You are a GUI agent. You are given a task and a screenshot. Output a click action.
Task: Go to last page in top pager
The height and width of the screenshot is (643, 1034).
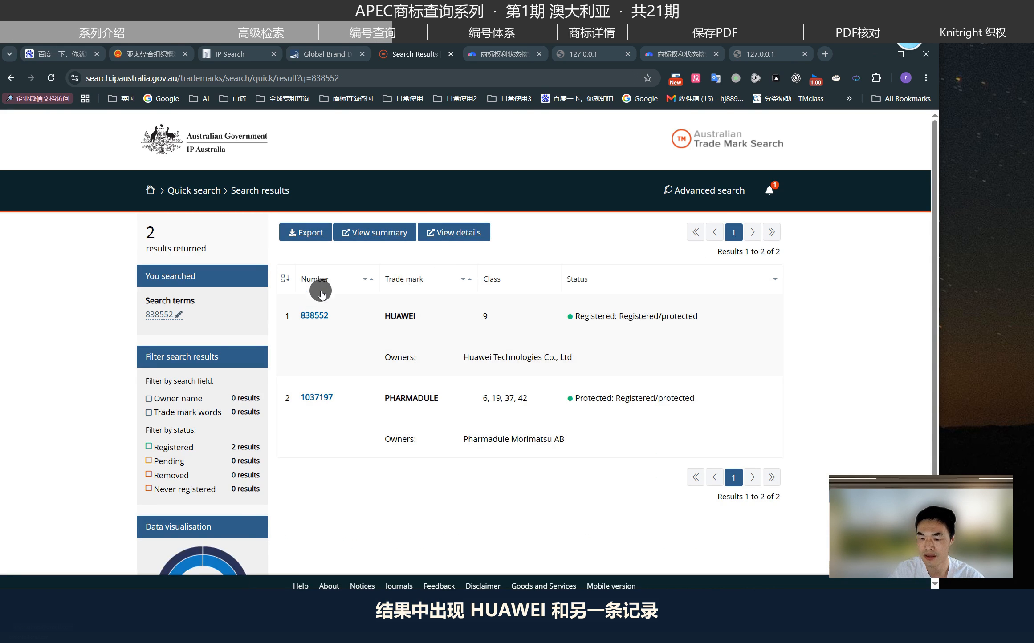pyautogui.click(x=771, y=232)
